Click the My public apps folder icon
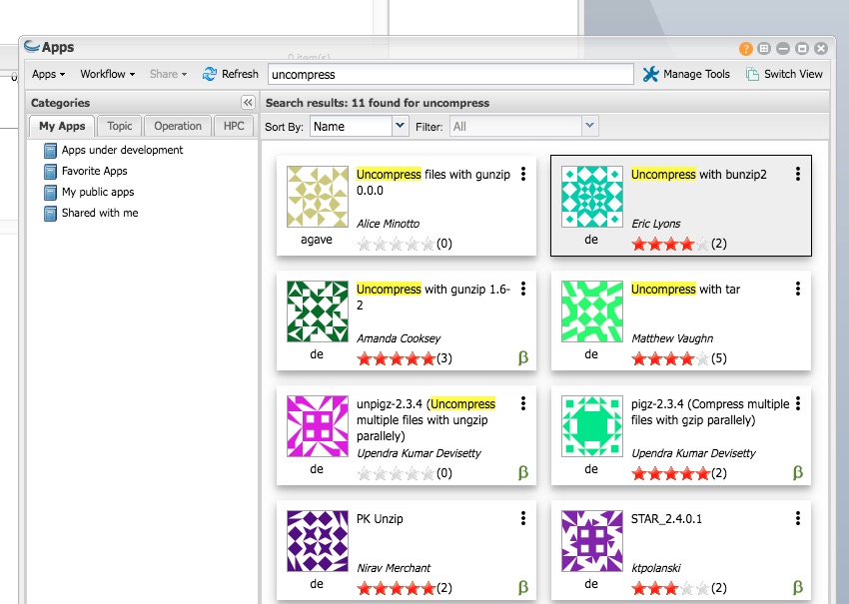This screenshot has height=604, width=849. [x=50, y=193]
